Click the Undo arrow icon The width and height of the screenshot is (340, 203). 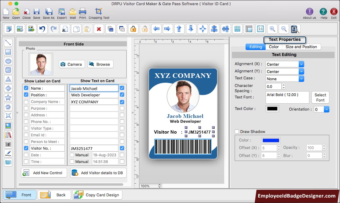coord(42,29)
